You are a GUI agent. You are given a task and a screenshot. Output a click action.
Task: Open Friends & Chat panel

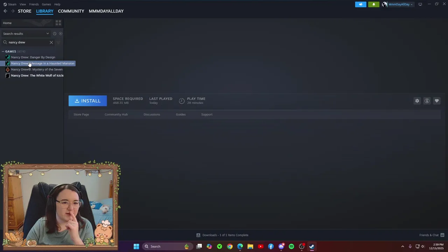tap(432, 235)
